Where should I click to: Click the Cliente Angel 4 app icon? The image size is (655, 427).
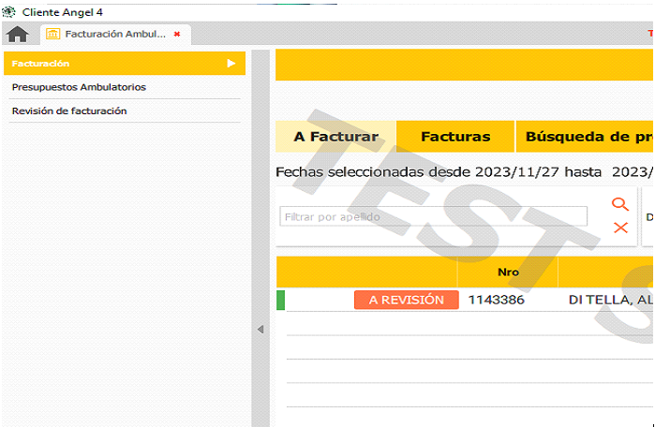point(9,11)
